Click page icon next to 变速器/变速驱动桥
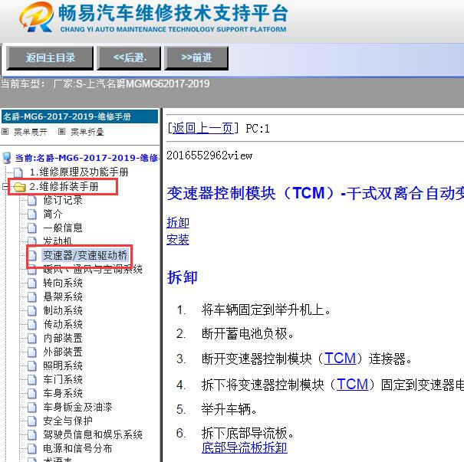 (32, 255)
